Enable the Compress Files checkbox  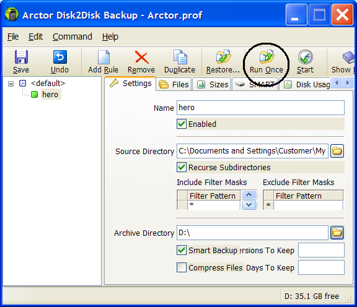coord(182,267)
